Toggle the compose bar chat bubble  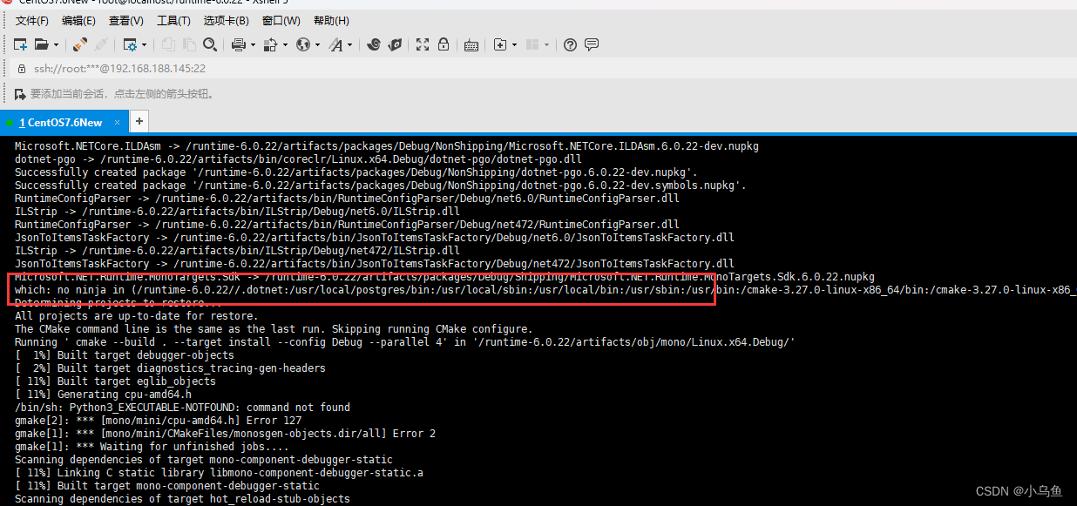592,44
